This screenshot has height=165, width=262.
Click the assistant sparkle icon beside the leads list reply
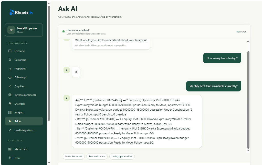pos(67,98)
